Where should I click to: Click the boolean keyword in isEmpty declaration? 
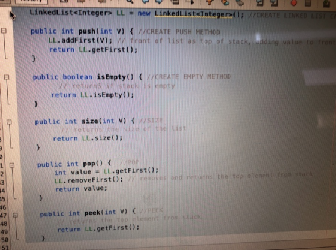click(x=77, y=77)
